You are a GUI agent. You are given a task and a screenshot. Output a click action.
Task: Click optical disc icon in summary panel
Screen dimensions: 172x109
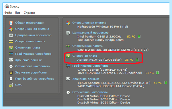point(68,92)
